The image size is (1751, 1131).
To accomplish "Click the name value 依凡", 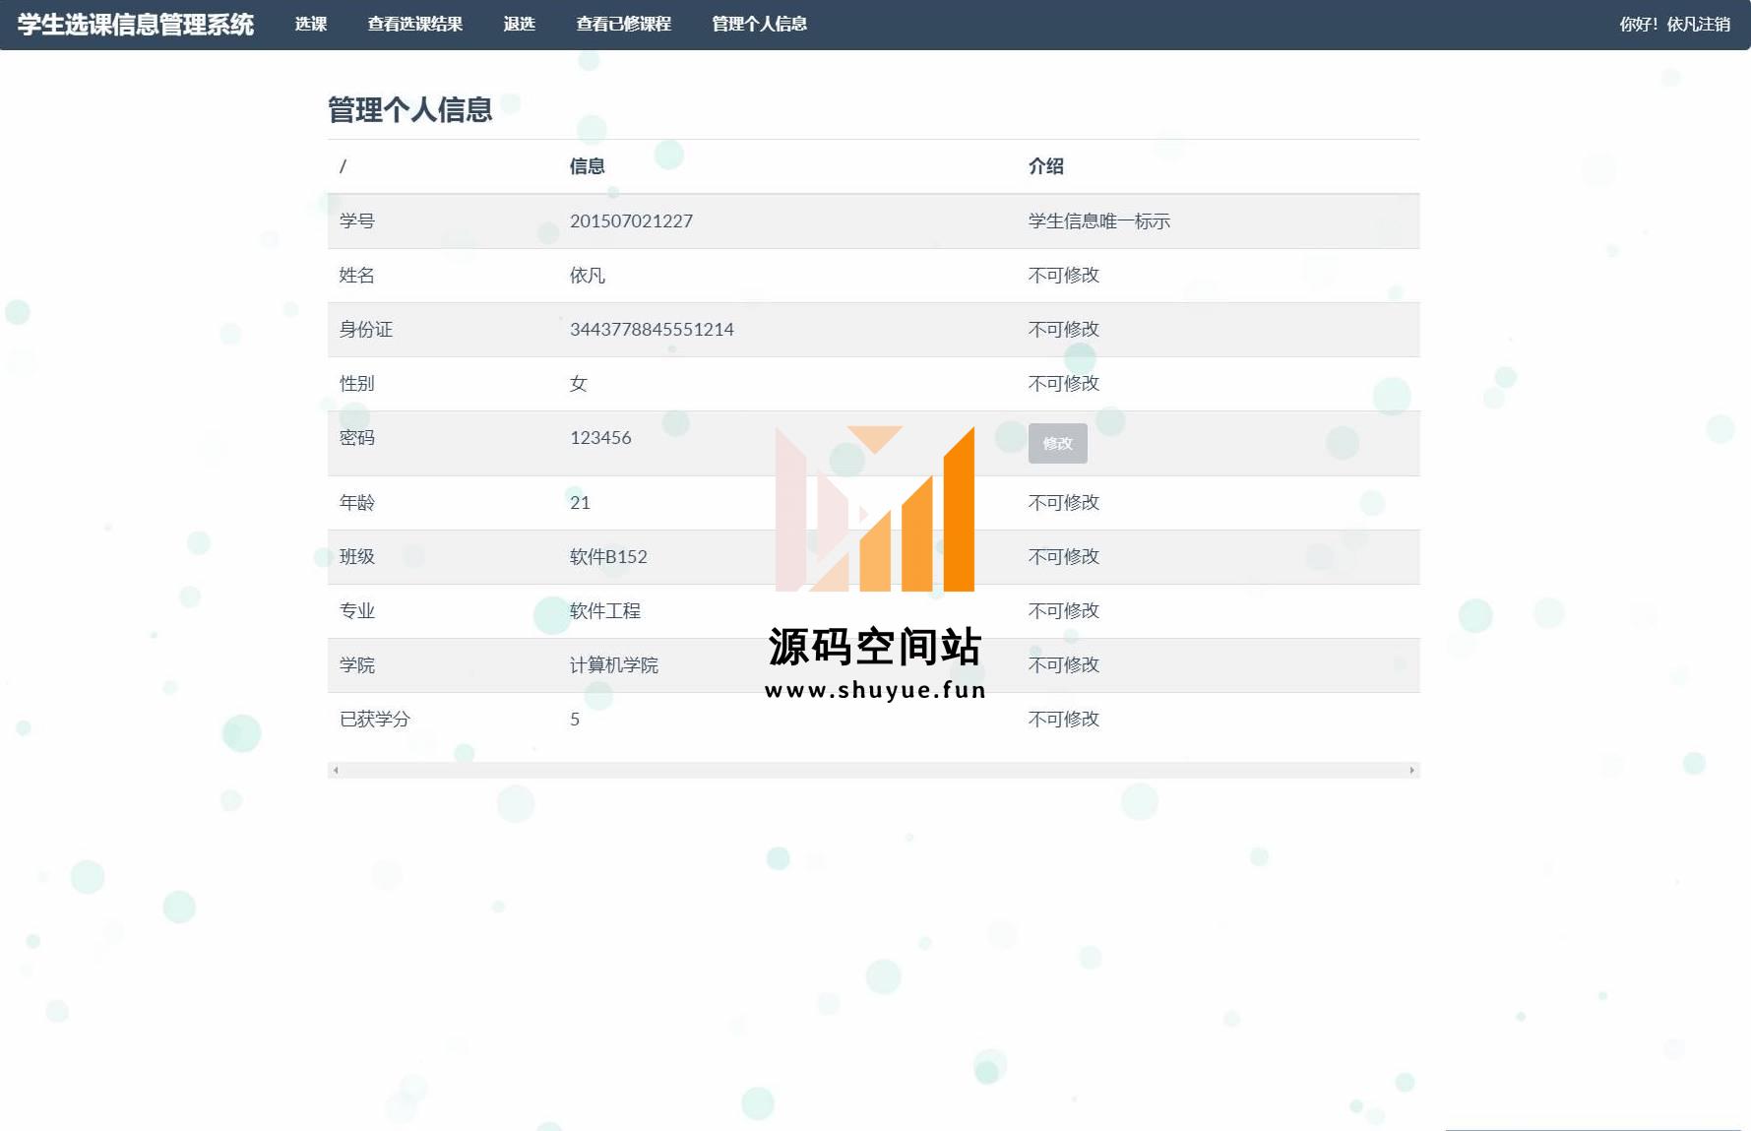I will pos(588,275).
